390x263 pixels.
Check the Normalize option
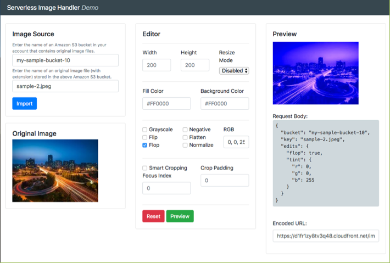pyautogui.click(x=185, y=146)
